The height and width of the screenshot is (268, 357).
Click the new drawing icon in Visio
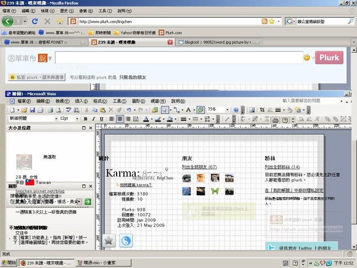click(12, 110)
